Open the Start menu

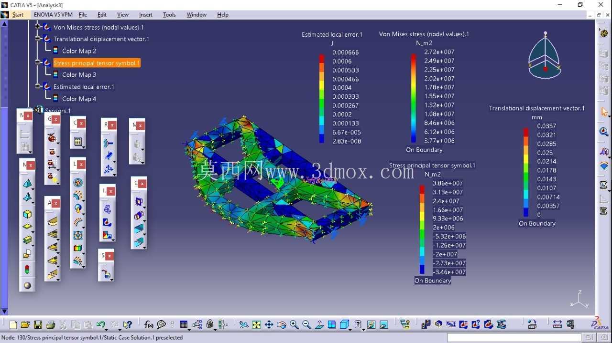(18, 15)
